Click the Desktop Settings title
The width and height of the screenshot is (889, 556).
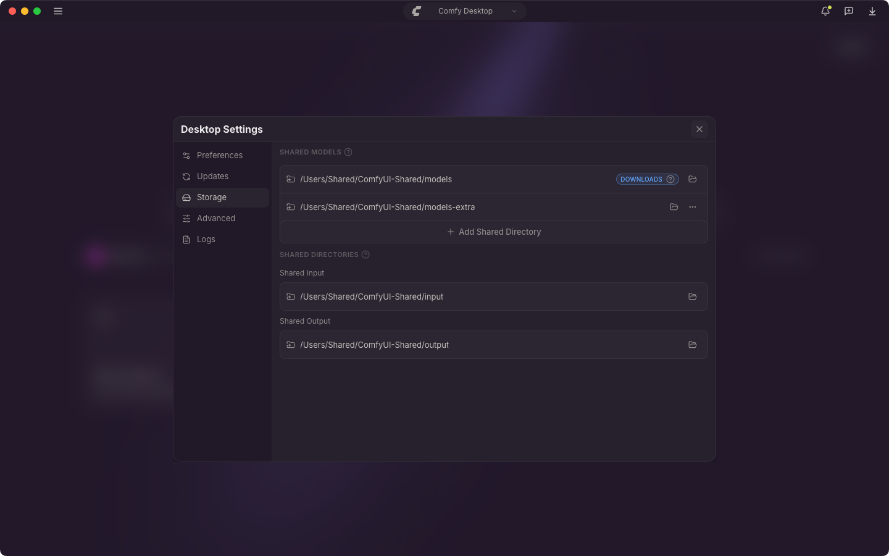[222, 129]
